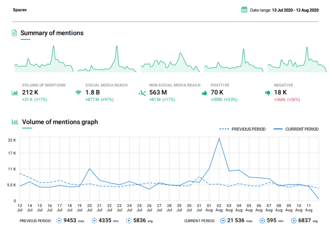Click the 563 M non social reach value
This screenshot has width=332, height=230.
click(158, 92)
